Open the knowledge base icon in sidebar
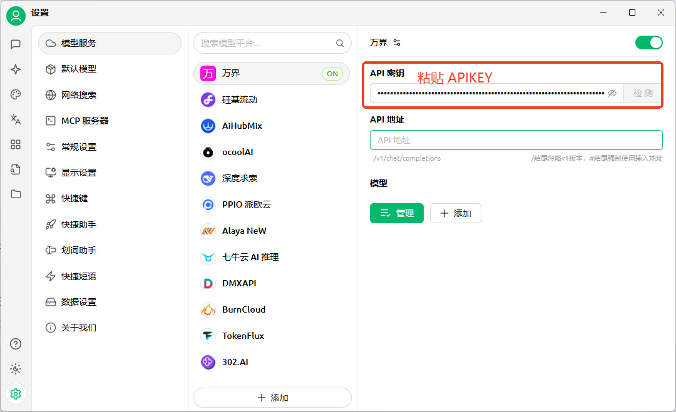The image size is (676, 412). [16, 169]
